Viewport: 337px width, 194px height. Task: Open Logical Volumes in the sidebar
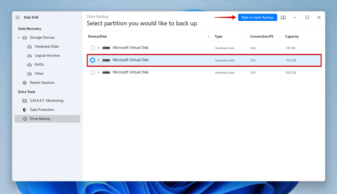point(47,55)
